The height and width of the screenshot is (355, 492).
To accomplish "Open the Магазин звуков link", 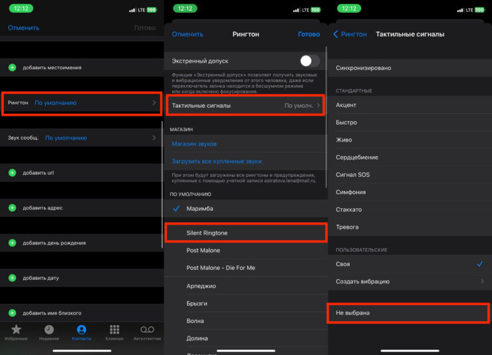I will tap(194, 144).
